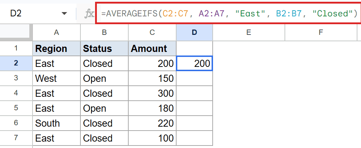361x148 pixels.
Task: Select column E header
Action: [x=249, y=32]
